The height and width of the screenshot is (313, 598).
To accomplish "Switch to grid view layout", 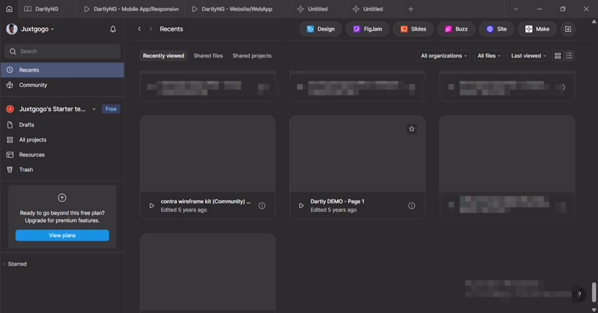I will click(558, 56).
